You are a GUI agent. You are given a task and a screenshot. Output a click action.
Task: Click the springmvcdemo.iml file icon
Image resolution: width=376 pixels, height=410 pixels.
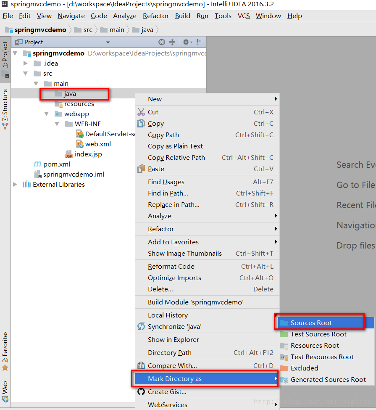38,174
